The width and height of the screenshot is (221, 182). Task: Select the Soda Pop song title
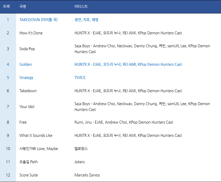pyautogui.click(x=27, y=49)
